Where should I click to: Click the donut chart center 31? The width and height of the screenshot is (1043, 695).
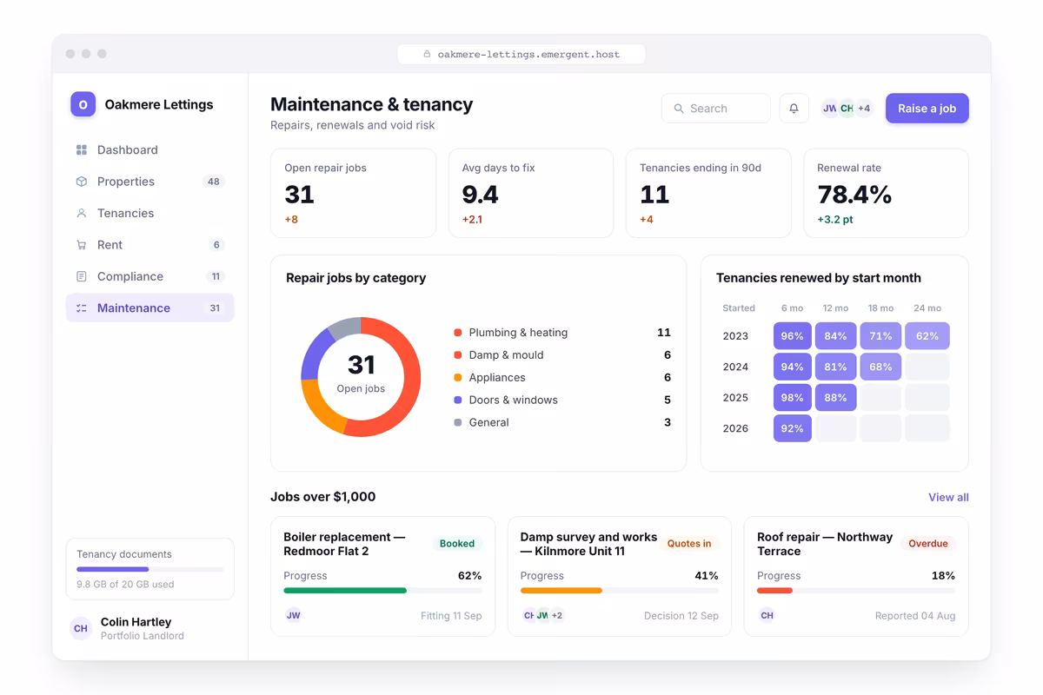point(361,365)
